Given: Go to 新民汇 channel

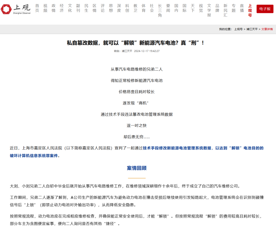Looking at the screenshot, I should click(225, 10).
